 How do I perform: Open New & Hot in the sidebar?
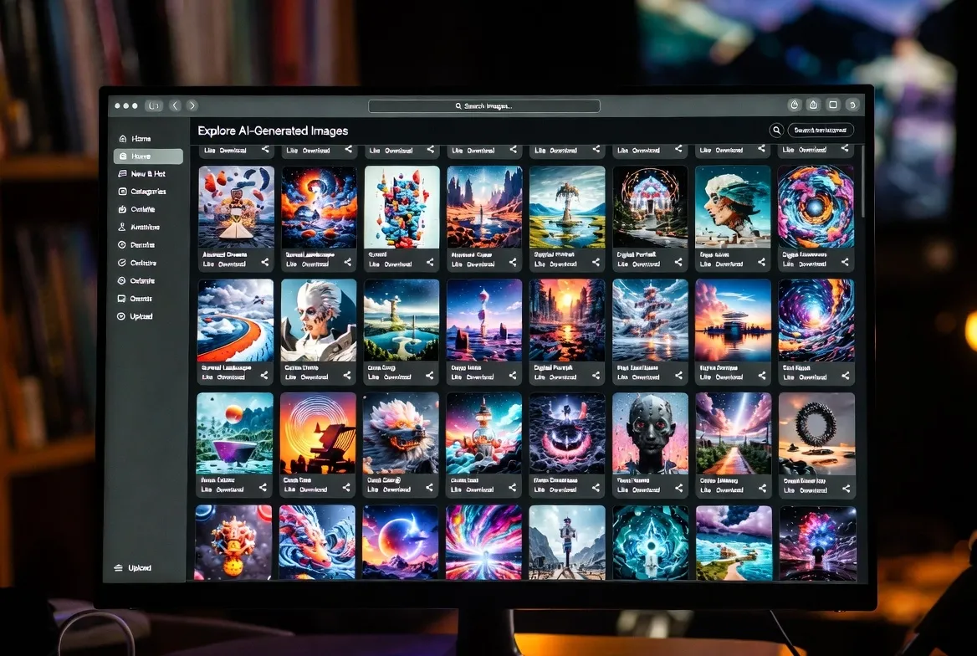(142, 174)
